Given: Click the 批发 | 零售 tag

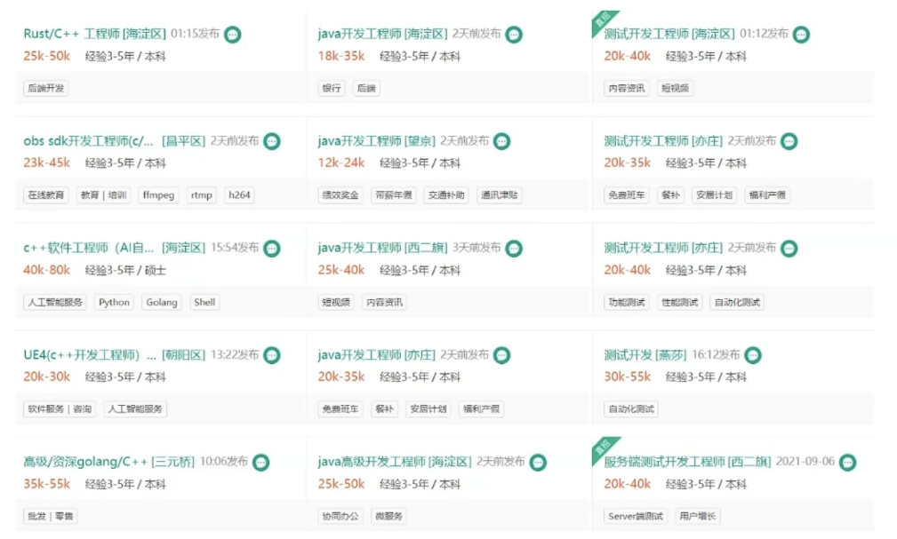Looking at the screenshot, I should tap(51, 516).
